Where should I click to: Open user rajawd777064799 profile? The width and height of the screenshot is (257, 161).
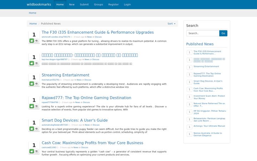(x=50, y=102)
